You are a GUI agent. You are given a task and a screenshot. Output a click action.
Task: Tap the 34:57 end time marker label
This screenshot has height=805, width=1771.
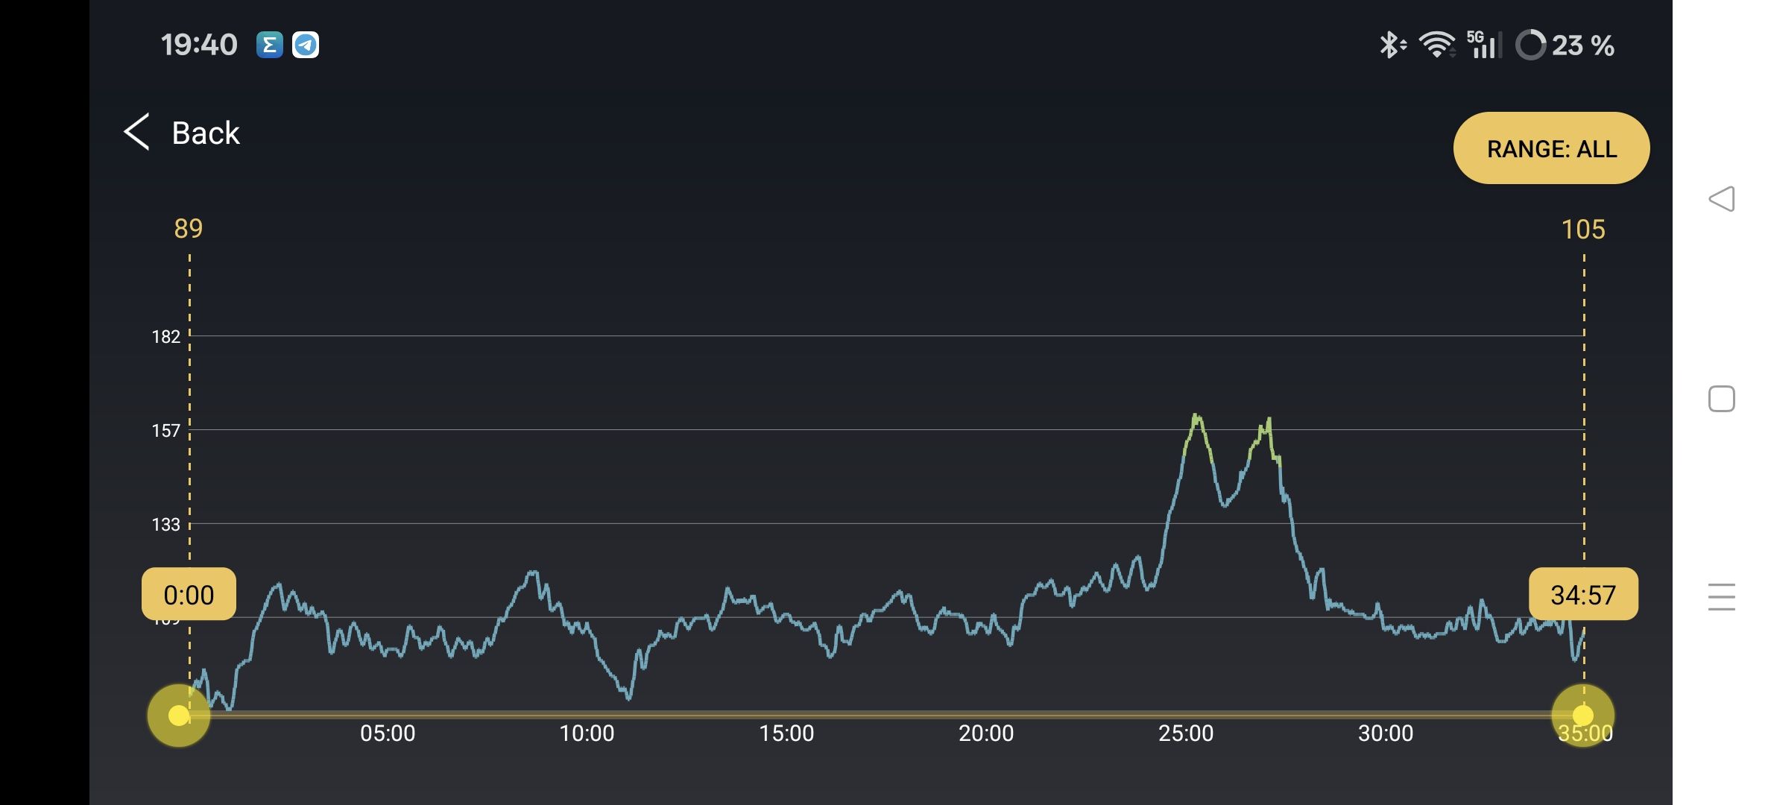pyautogui.click(x=1583, y=594)
